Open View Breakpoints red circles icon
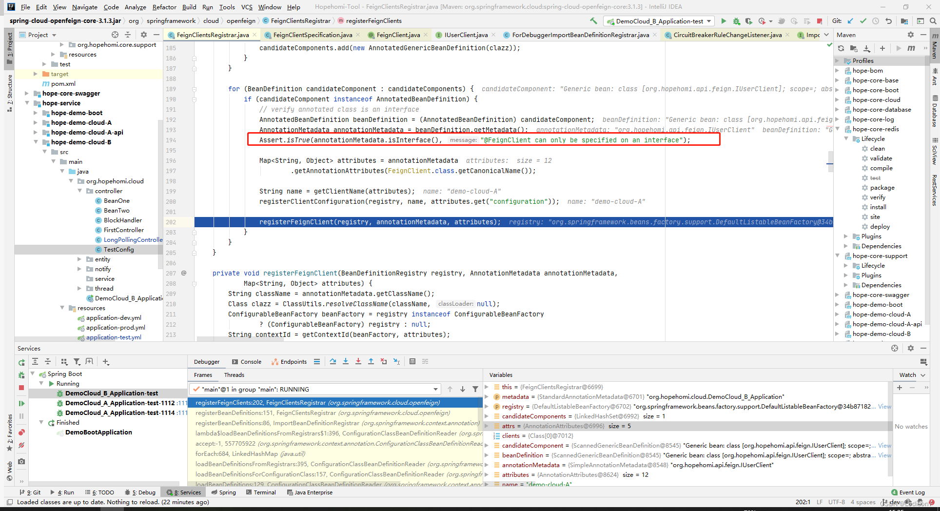This screenshot has height=511, width=940. (x=21, y=432)
